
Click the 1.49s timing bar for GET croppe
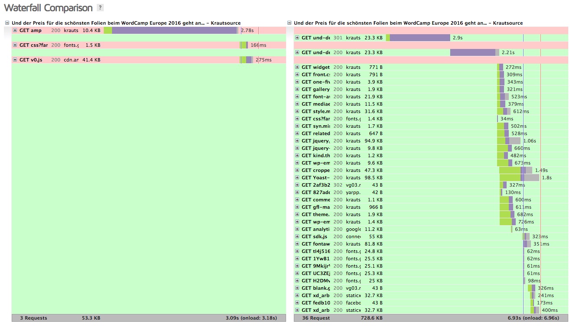tap(515, 170)
